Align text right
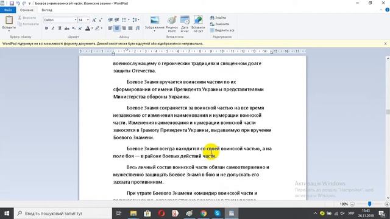This screenshot has width=390, height=219. tap(124, 29)
